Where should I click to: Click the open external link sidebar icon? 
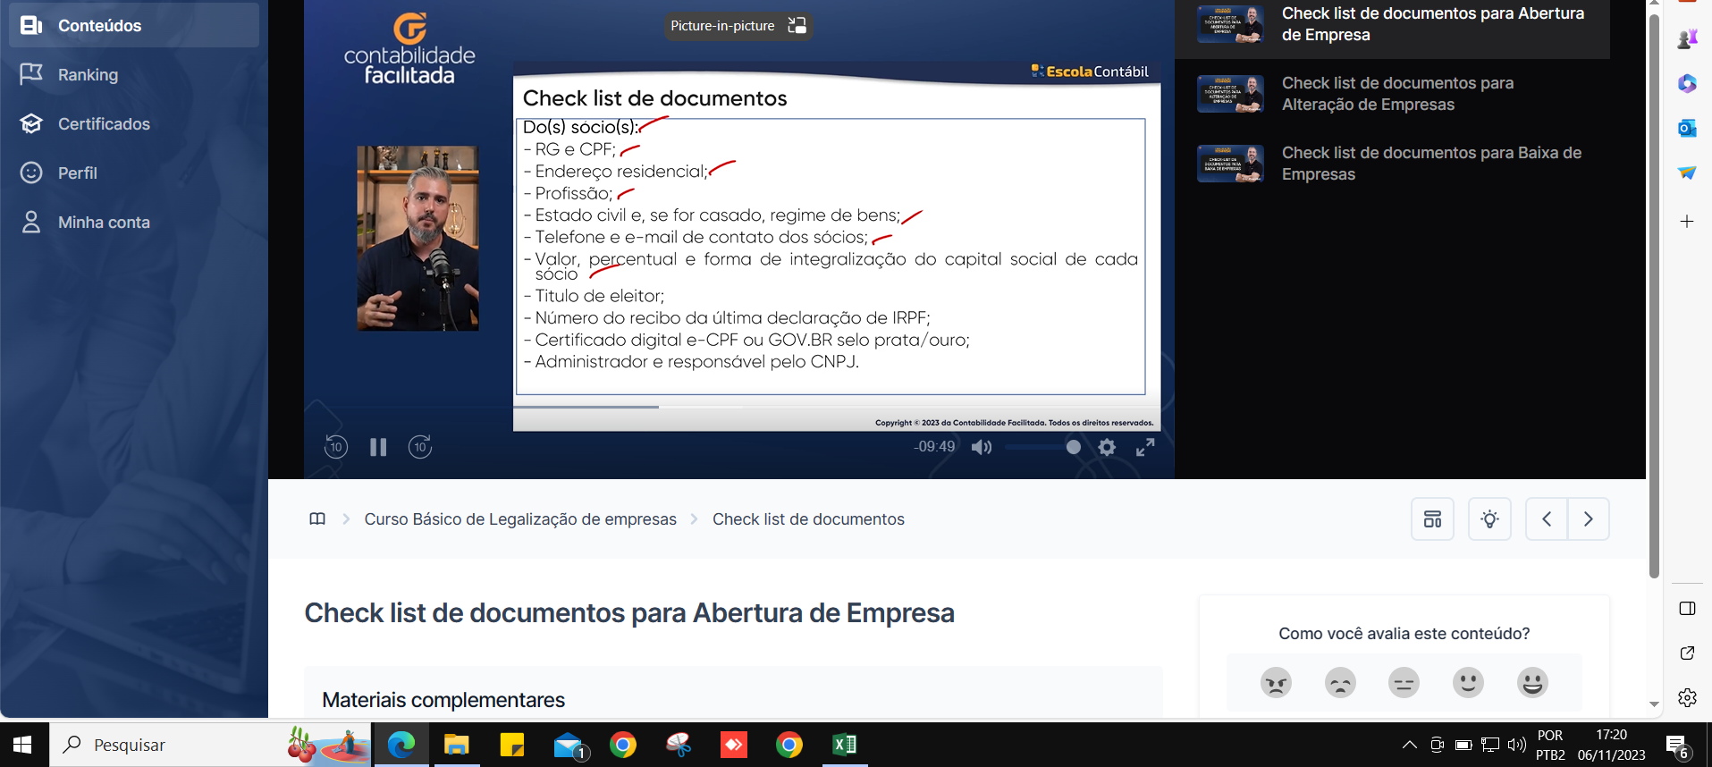1687,653
